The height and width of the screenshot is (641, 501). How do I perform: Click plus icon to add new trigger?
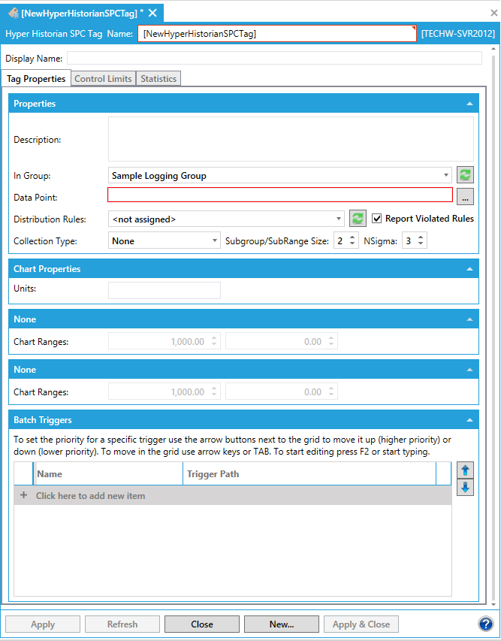(23, 496)
